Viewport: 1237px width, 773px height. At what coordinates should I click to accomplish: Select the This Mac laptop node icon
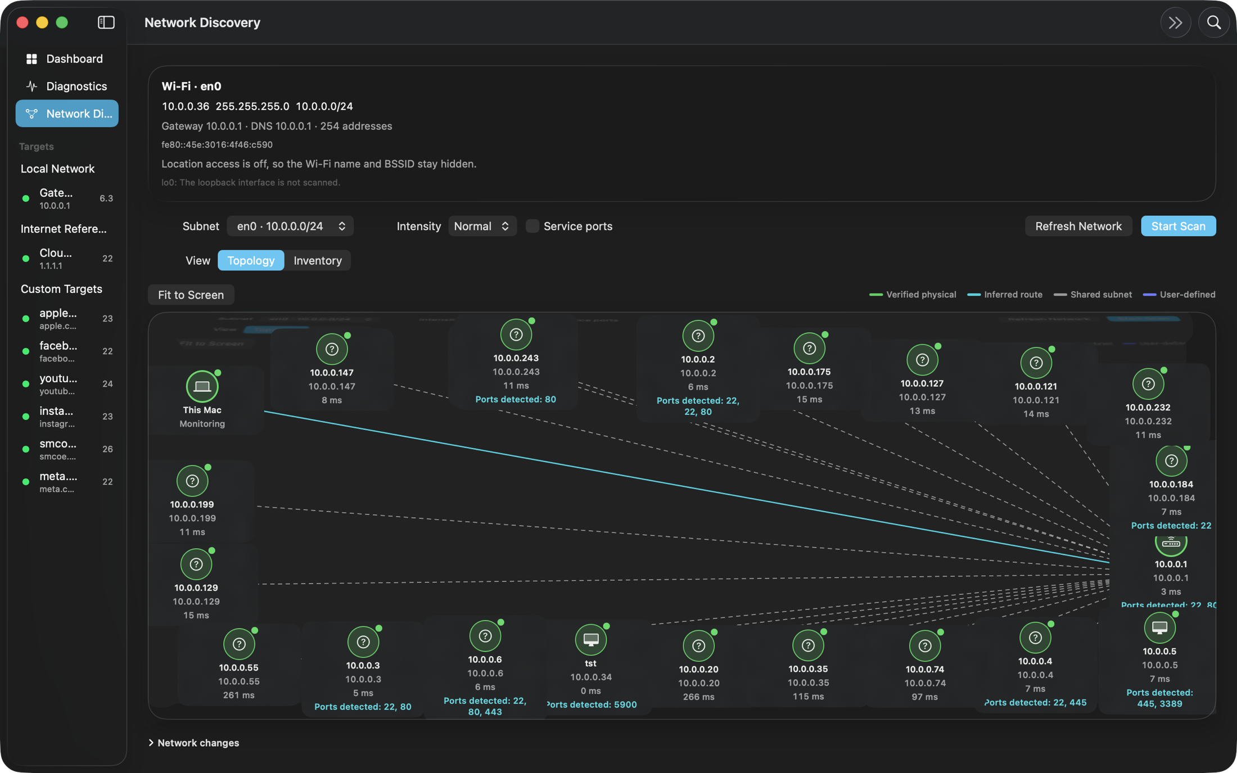[x=202, y=386]
